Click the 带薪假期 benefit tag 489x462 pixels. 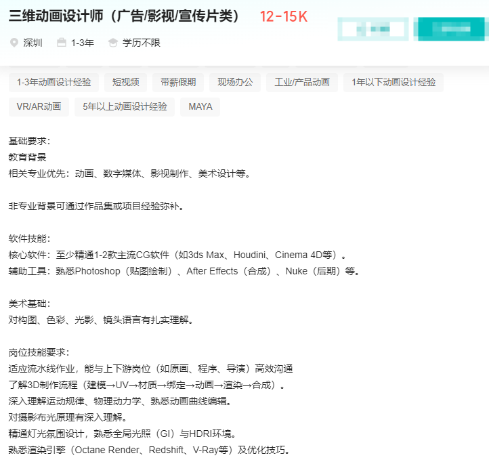tap(178, 82)
